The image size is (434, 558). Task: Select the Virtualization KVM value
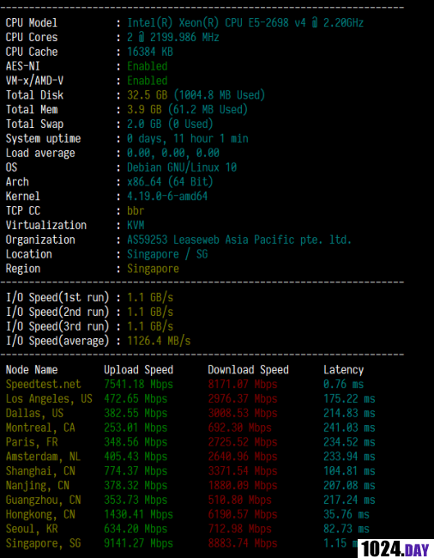coord(136,225)
